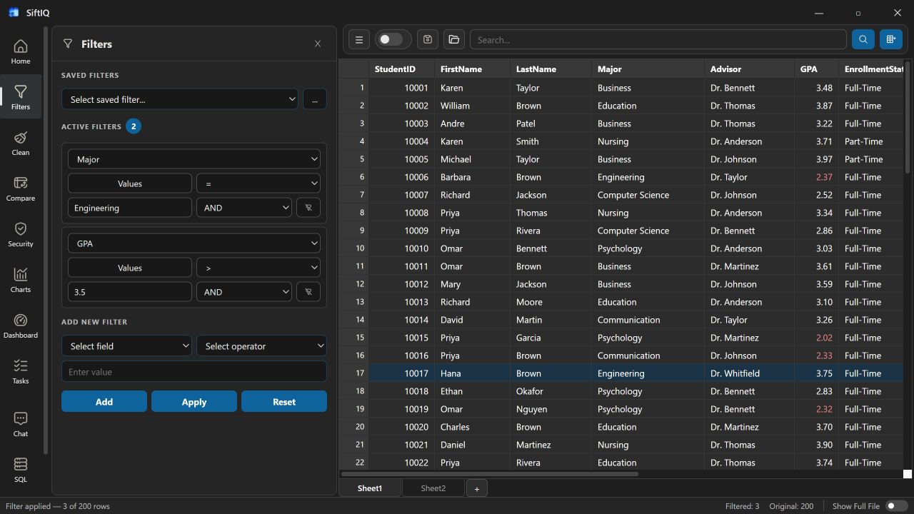914x514 pixels.
Task: Click the horizontal scrollbar under the table
Action: [x=490, y=474]
